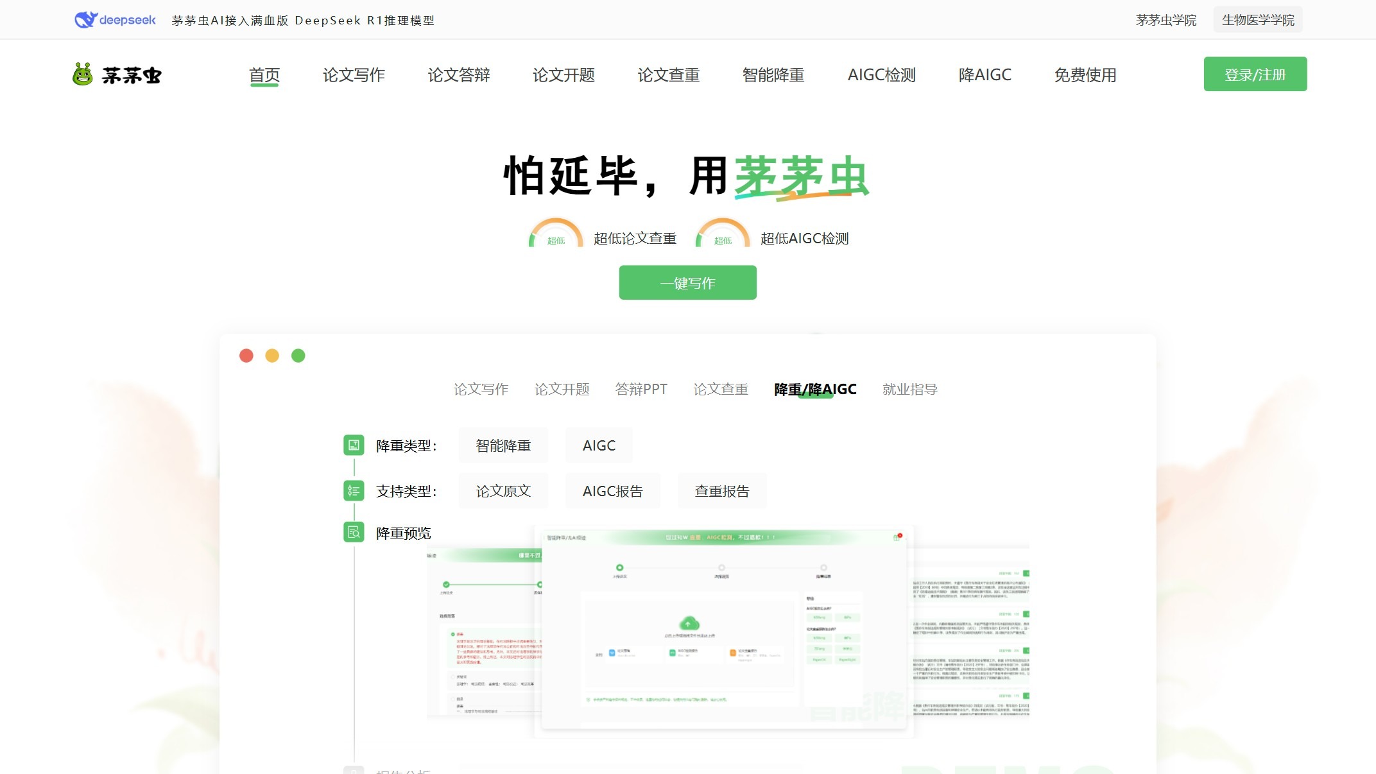Screen dimensions: 1376x774
Task: Click the orange report file icon in preview
Action: pyautogui.click(x=732, y=652)
